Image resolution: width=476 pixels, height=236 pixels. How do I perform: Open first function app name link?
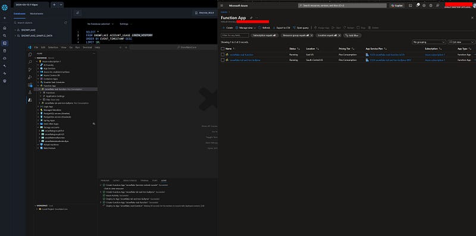[242, 55]
